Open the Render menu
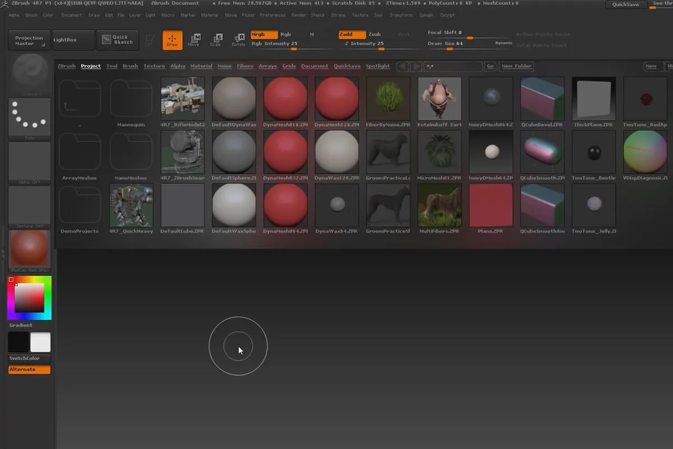This screenshot has height=449, width=673. [298, 15]
